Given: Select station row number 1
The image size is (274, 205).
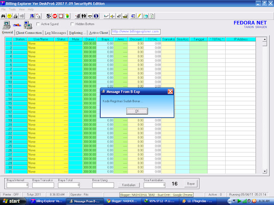Looking at the screenshot, I should (x=9, y=44).
